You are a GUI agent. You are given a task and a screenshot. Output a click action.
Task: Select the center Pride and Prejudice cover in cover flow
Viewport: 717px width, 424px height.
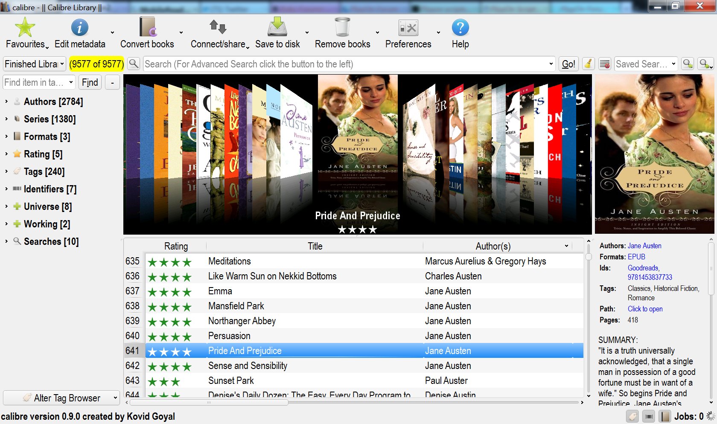358,130
